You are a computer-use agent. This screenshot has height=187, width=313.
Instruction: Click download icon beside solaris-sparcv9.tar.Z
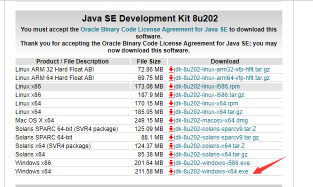(171, 129)
